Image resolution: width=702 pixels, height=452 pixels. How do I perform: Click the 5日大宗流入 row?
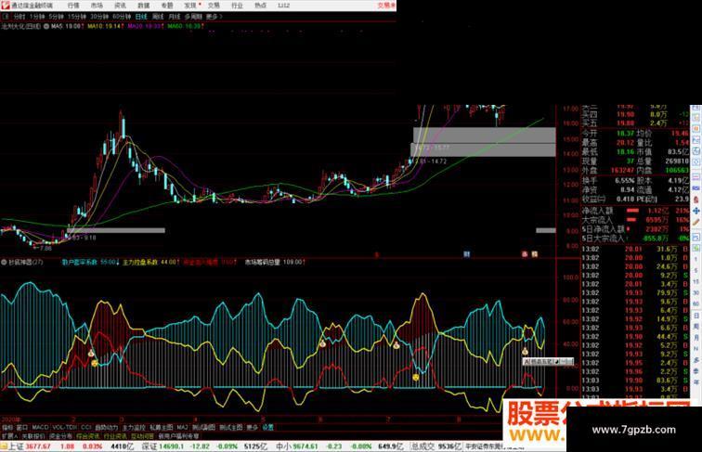pyautogui.click(x=635, y=239)
